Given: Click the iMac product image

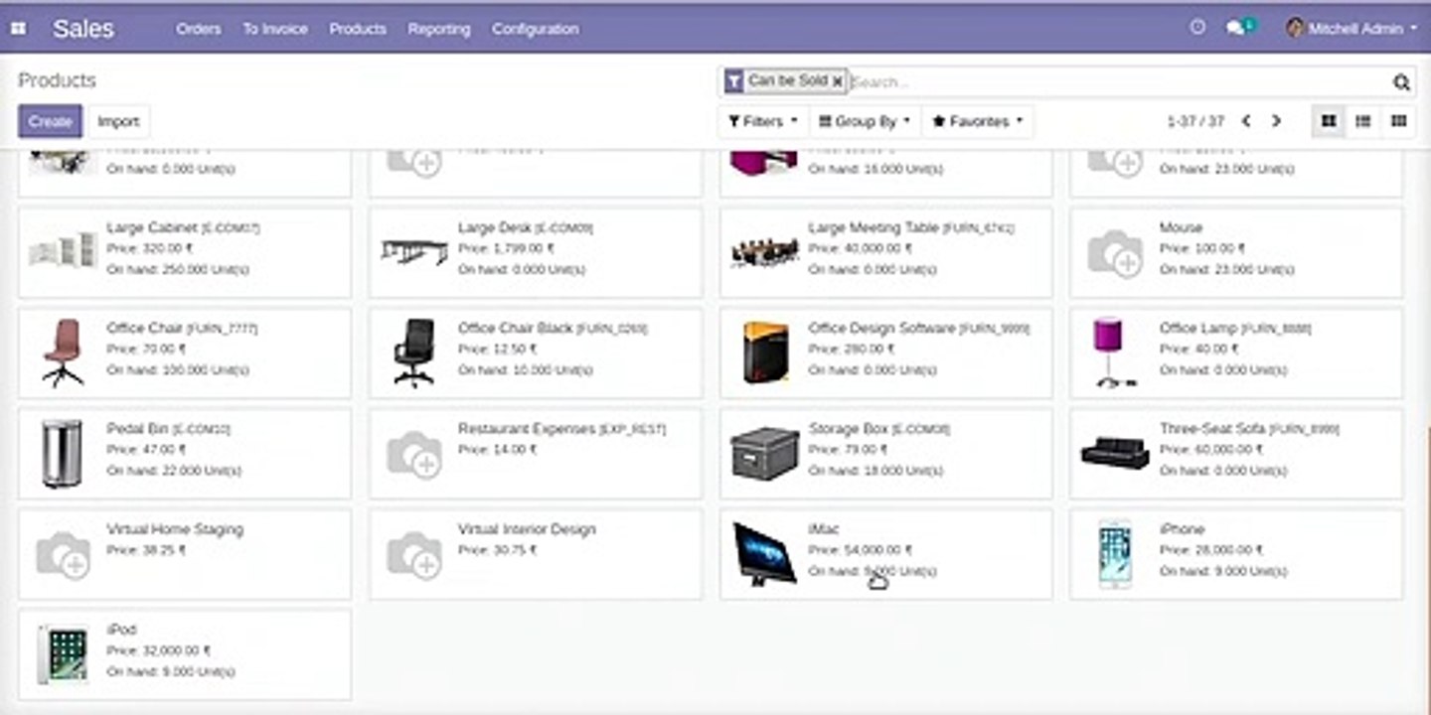Looking at the screenshot, I should click(764, 554).
